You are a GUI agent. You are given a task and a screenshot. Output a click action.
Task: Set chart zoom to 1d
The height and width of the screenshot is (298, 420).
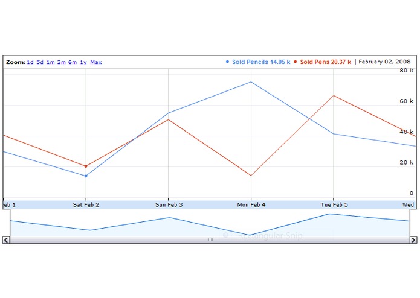(30, 62)
